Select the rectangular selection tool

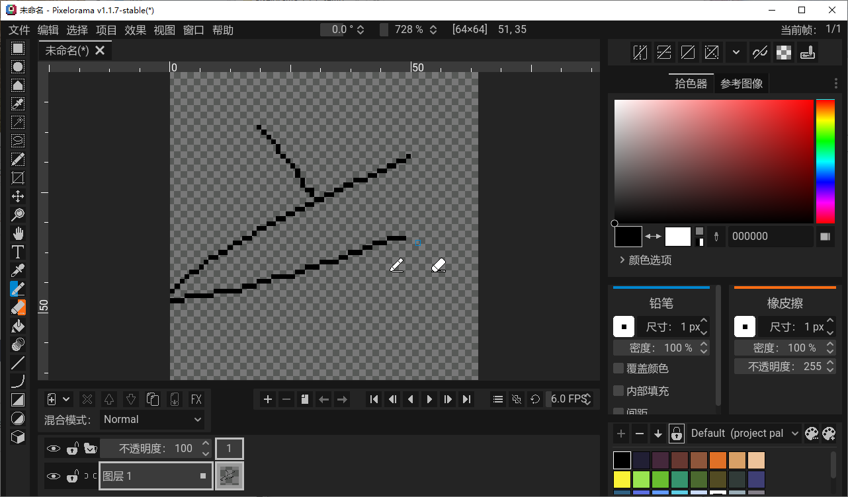pyautogui.click(x=18, y=48)
